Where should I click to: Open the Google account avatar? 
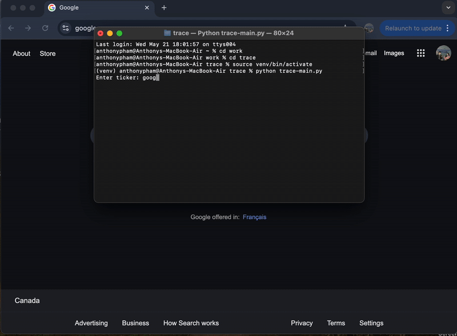443,53
